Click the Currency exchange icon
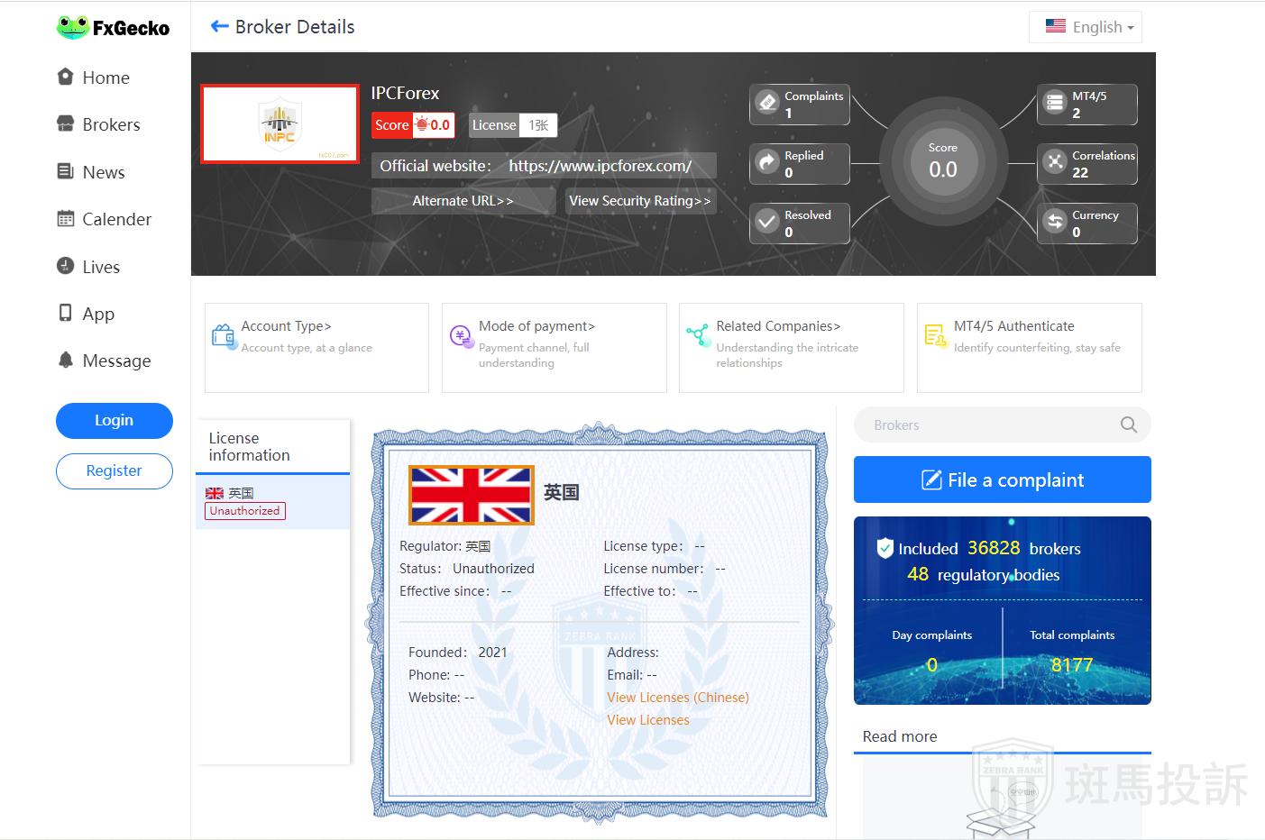This screenshot has height=840, width=1265. pyautogui.click(x=1055, y=223)
